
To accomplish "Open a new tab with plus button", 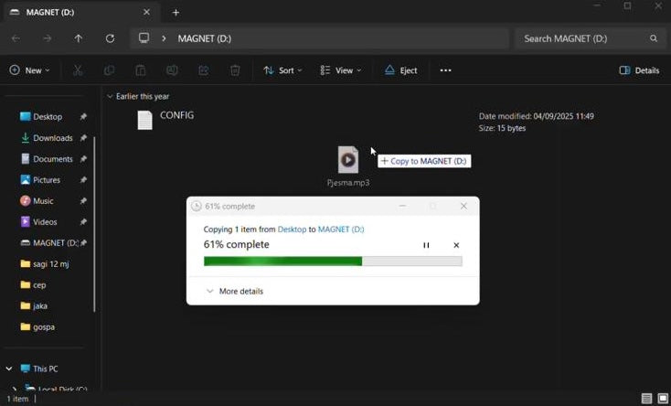I will [176, 13].
